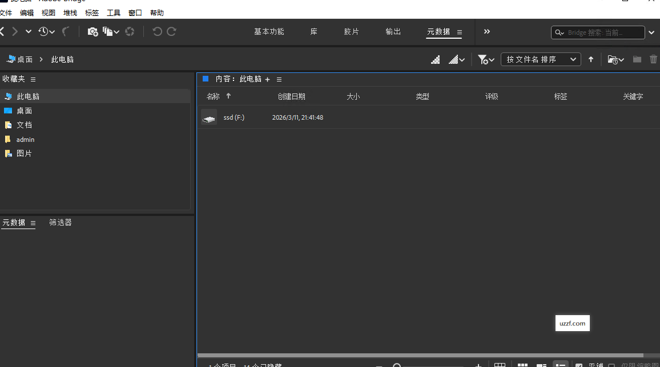Expand the thumbnail quality options chevron
Viewport: 660px width, 367px height.
[462, 59]
